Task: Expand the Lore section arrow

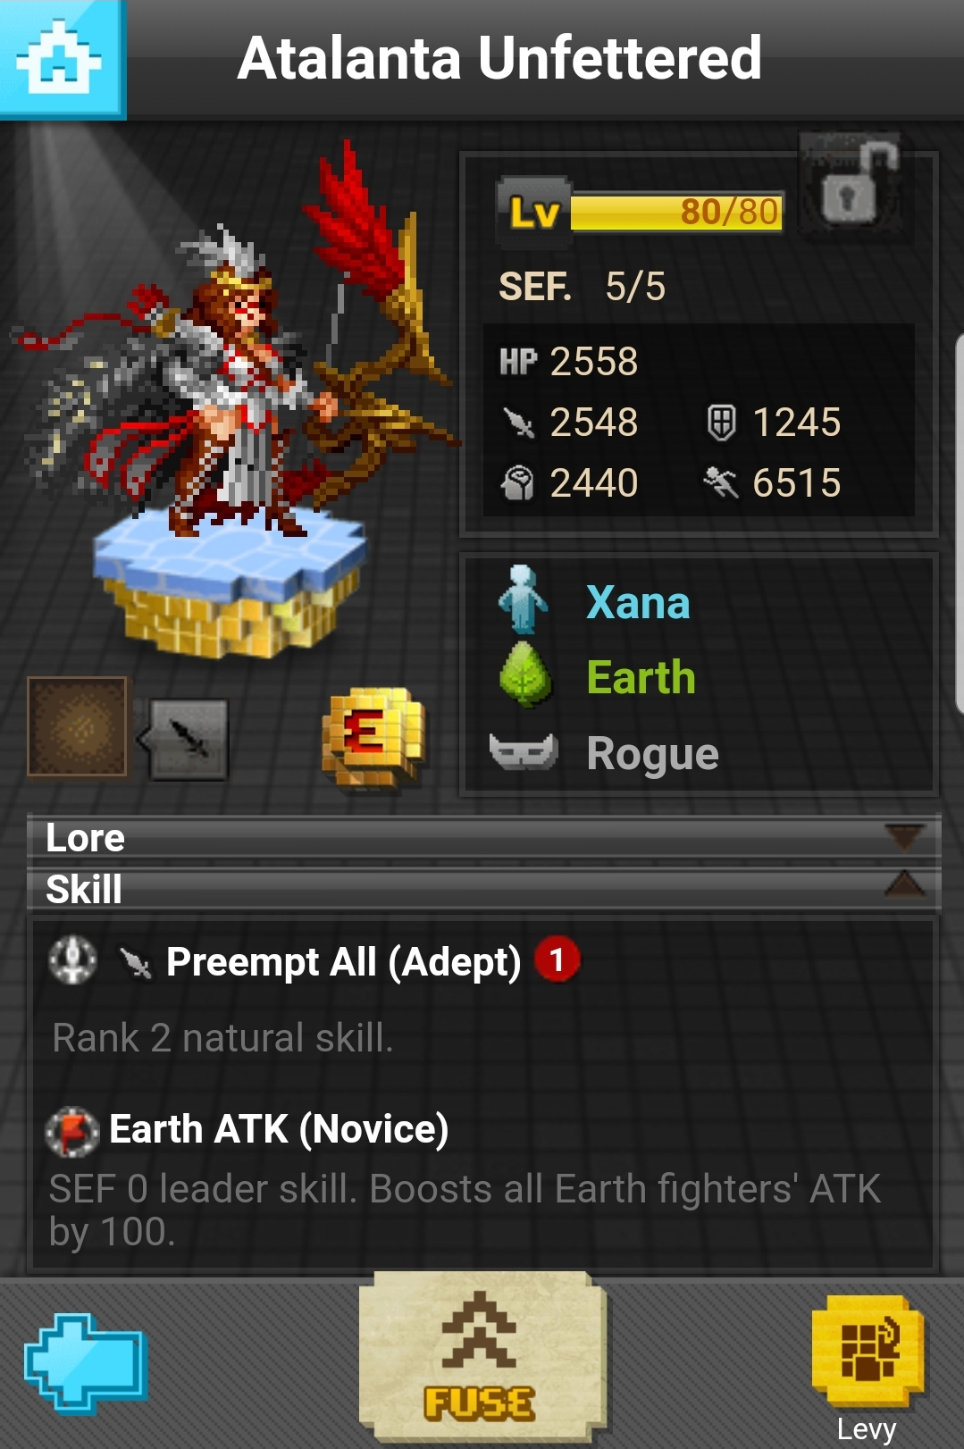Action: coord(904,837)
